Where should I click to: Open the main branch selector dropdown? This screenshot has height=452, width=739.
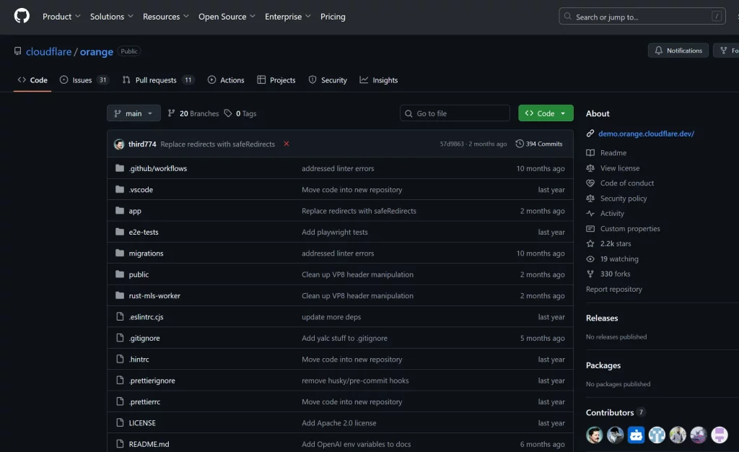coord(134,113)
